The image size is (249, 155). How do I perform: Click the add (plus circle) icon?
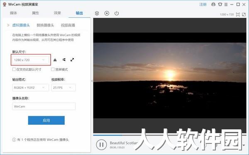[x=107, y=13]
